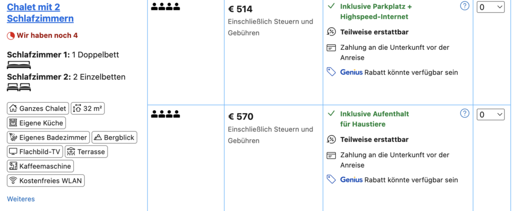
Task: Click the Genius label in the €570 row
Action: [x=351, y=179]
